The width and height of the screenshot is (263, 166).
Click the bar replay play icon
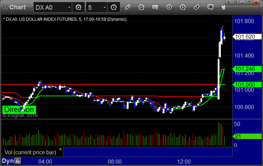169,7
